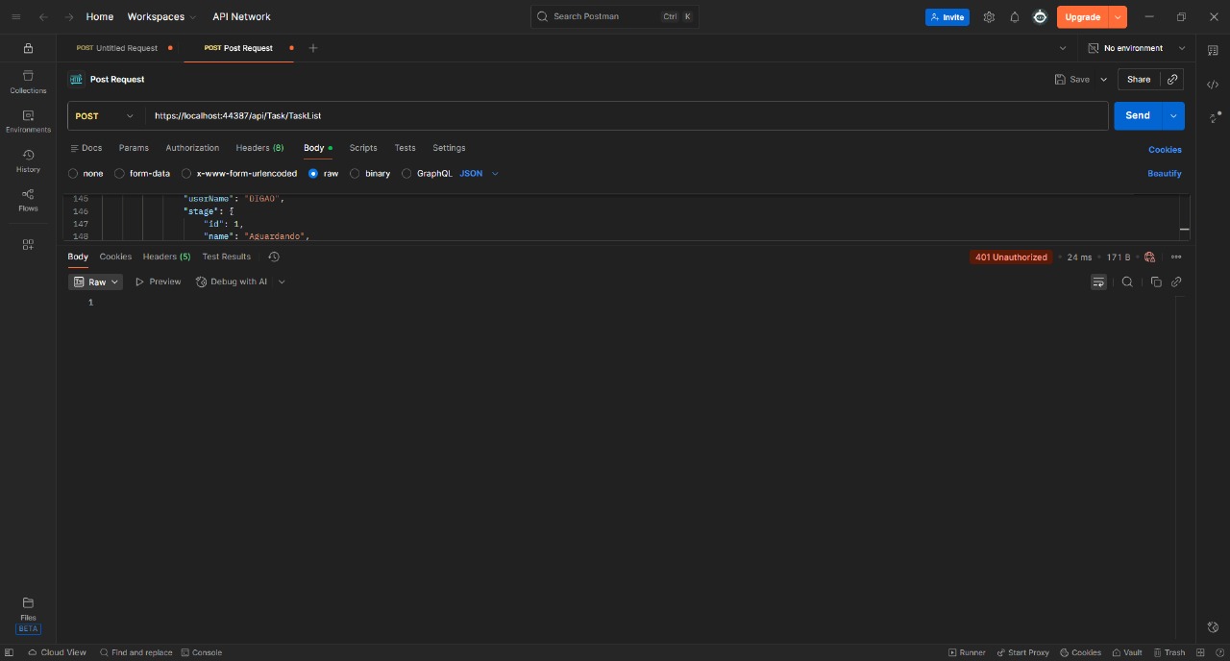Switch to the Authorization tab
The image size is (1230, 661).
click(192, 148)
